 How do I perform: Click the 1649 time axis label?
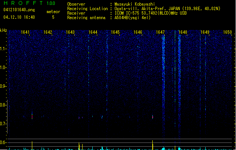tap(205, 32)
